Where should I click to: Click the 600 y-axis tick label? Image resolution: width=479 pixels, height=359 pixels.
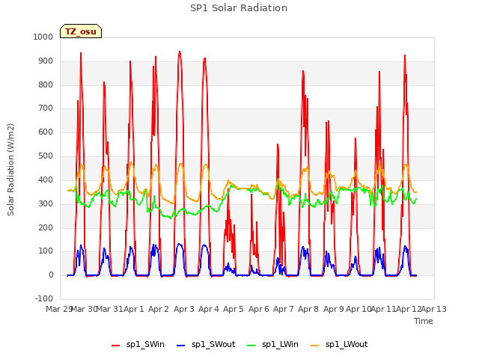point(46,132)
